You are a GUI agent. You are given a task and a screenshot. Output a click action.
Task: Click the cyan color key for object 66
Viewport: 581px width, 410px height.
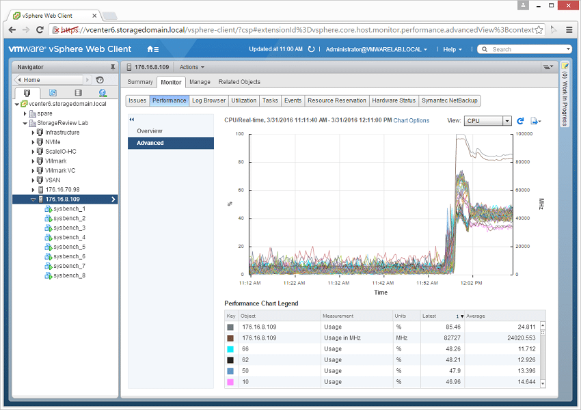click(x=230, y=349)
